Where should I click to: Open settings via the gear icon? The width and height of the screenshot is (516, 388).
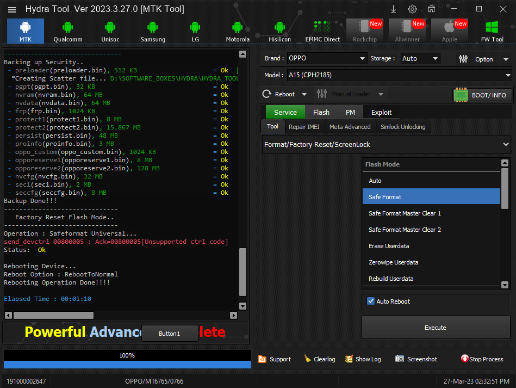412,9
